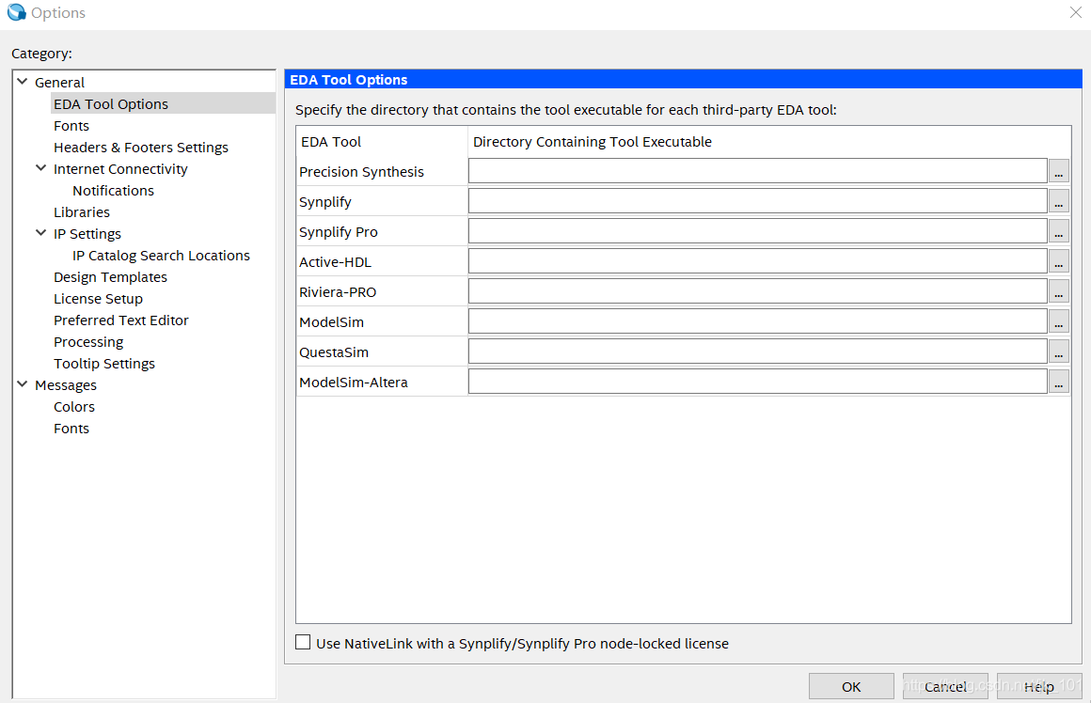Click the ModelSim-Altera path input field
Image resolution: width=1091 pixels, height=703 pixels.
[758, 381]
